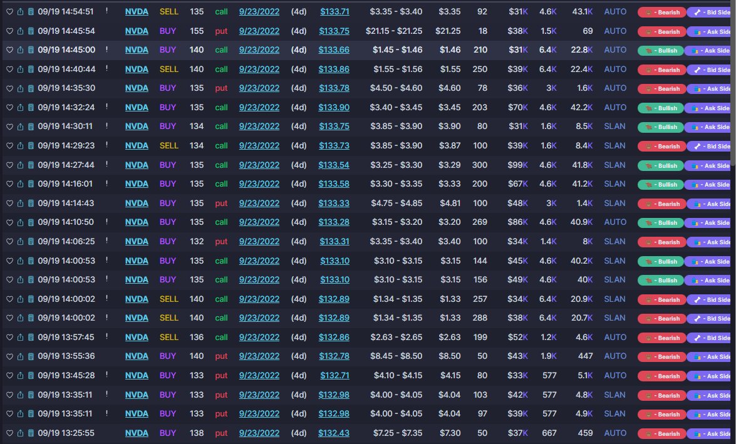Click SLAN type on the 14:30:11 row

tap(614, 126)
